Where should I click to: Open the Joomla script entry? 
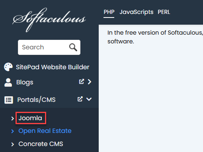tap(30, 118)
